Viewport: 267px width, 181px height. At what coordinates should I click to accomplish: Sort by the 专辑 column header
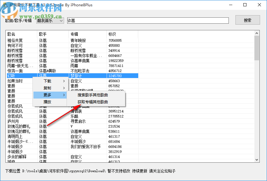87,34
